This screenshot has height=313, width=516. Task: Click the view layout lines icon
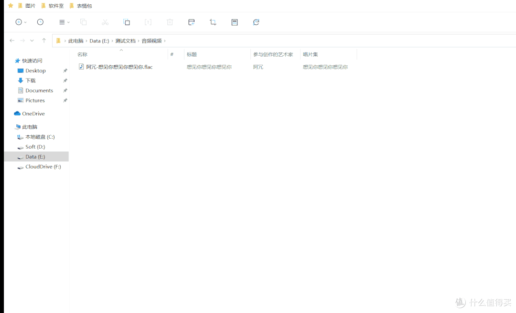(62, 22)
